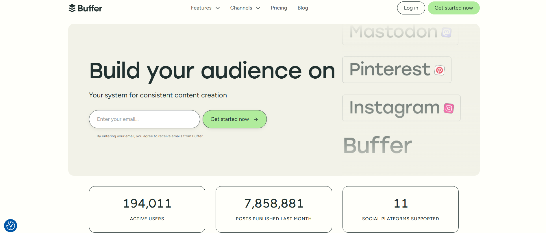Click the ACTIVE USERS label
The image size is (546, 233).
(x=147, y=219)
